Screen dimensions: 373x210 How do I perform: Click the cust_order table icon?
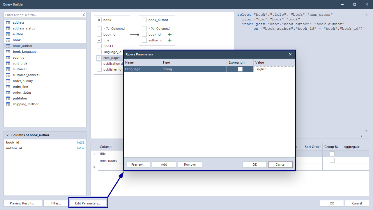click(x=8, y=63)
